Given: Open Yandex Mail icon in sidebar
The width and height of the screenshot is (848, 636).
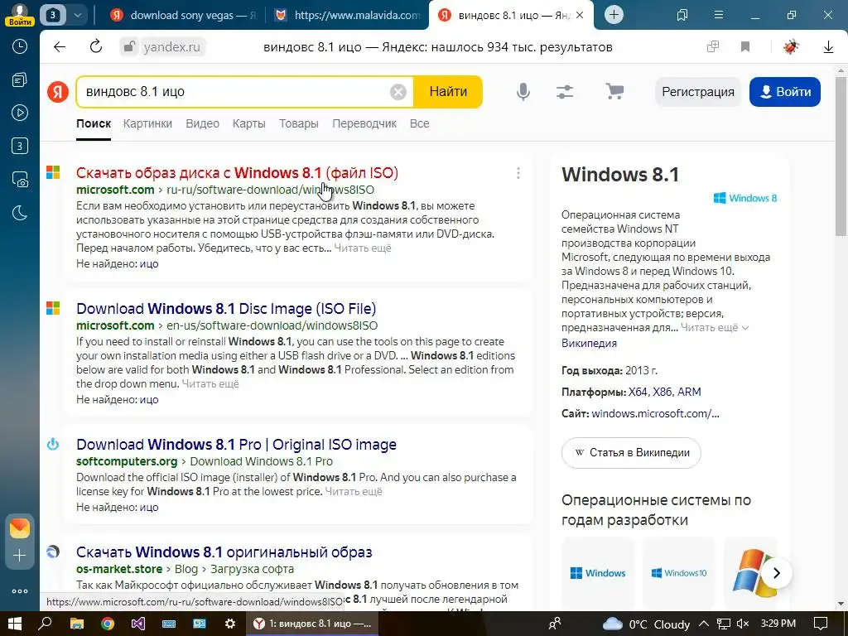Looking at the screenshot, I should point(20,528).
